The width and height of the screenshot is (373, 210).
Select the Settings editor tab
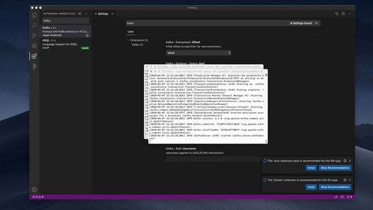point(103,14)
